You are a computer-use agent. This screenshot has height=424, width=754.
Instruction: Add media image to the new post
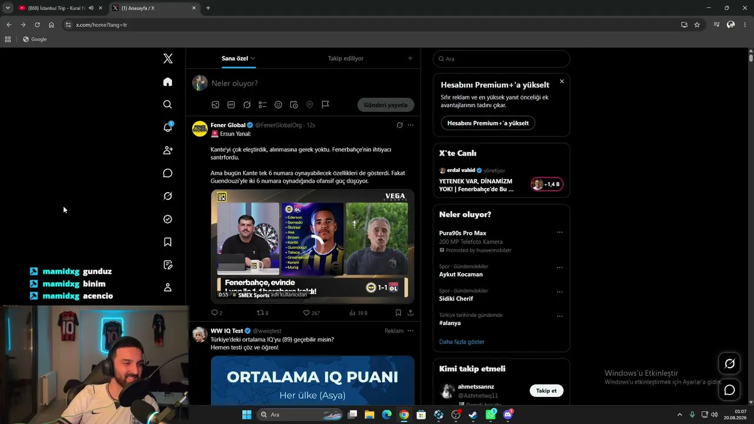216,105
